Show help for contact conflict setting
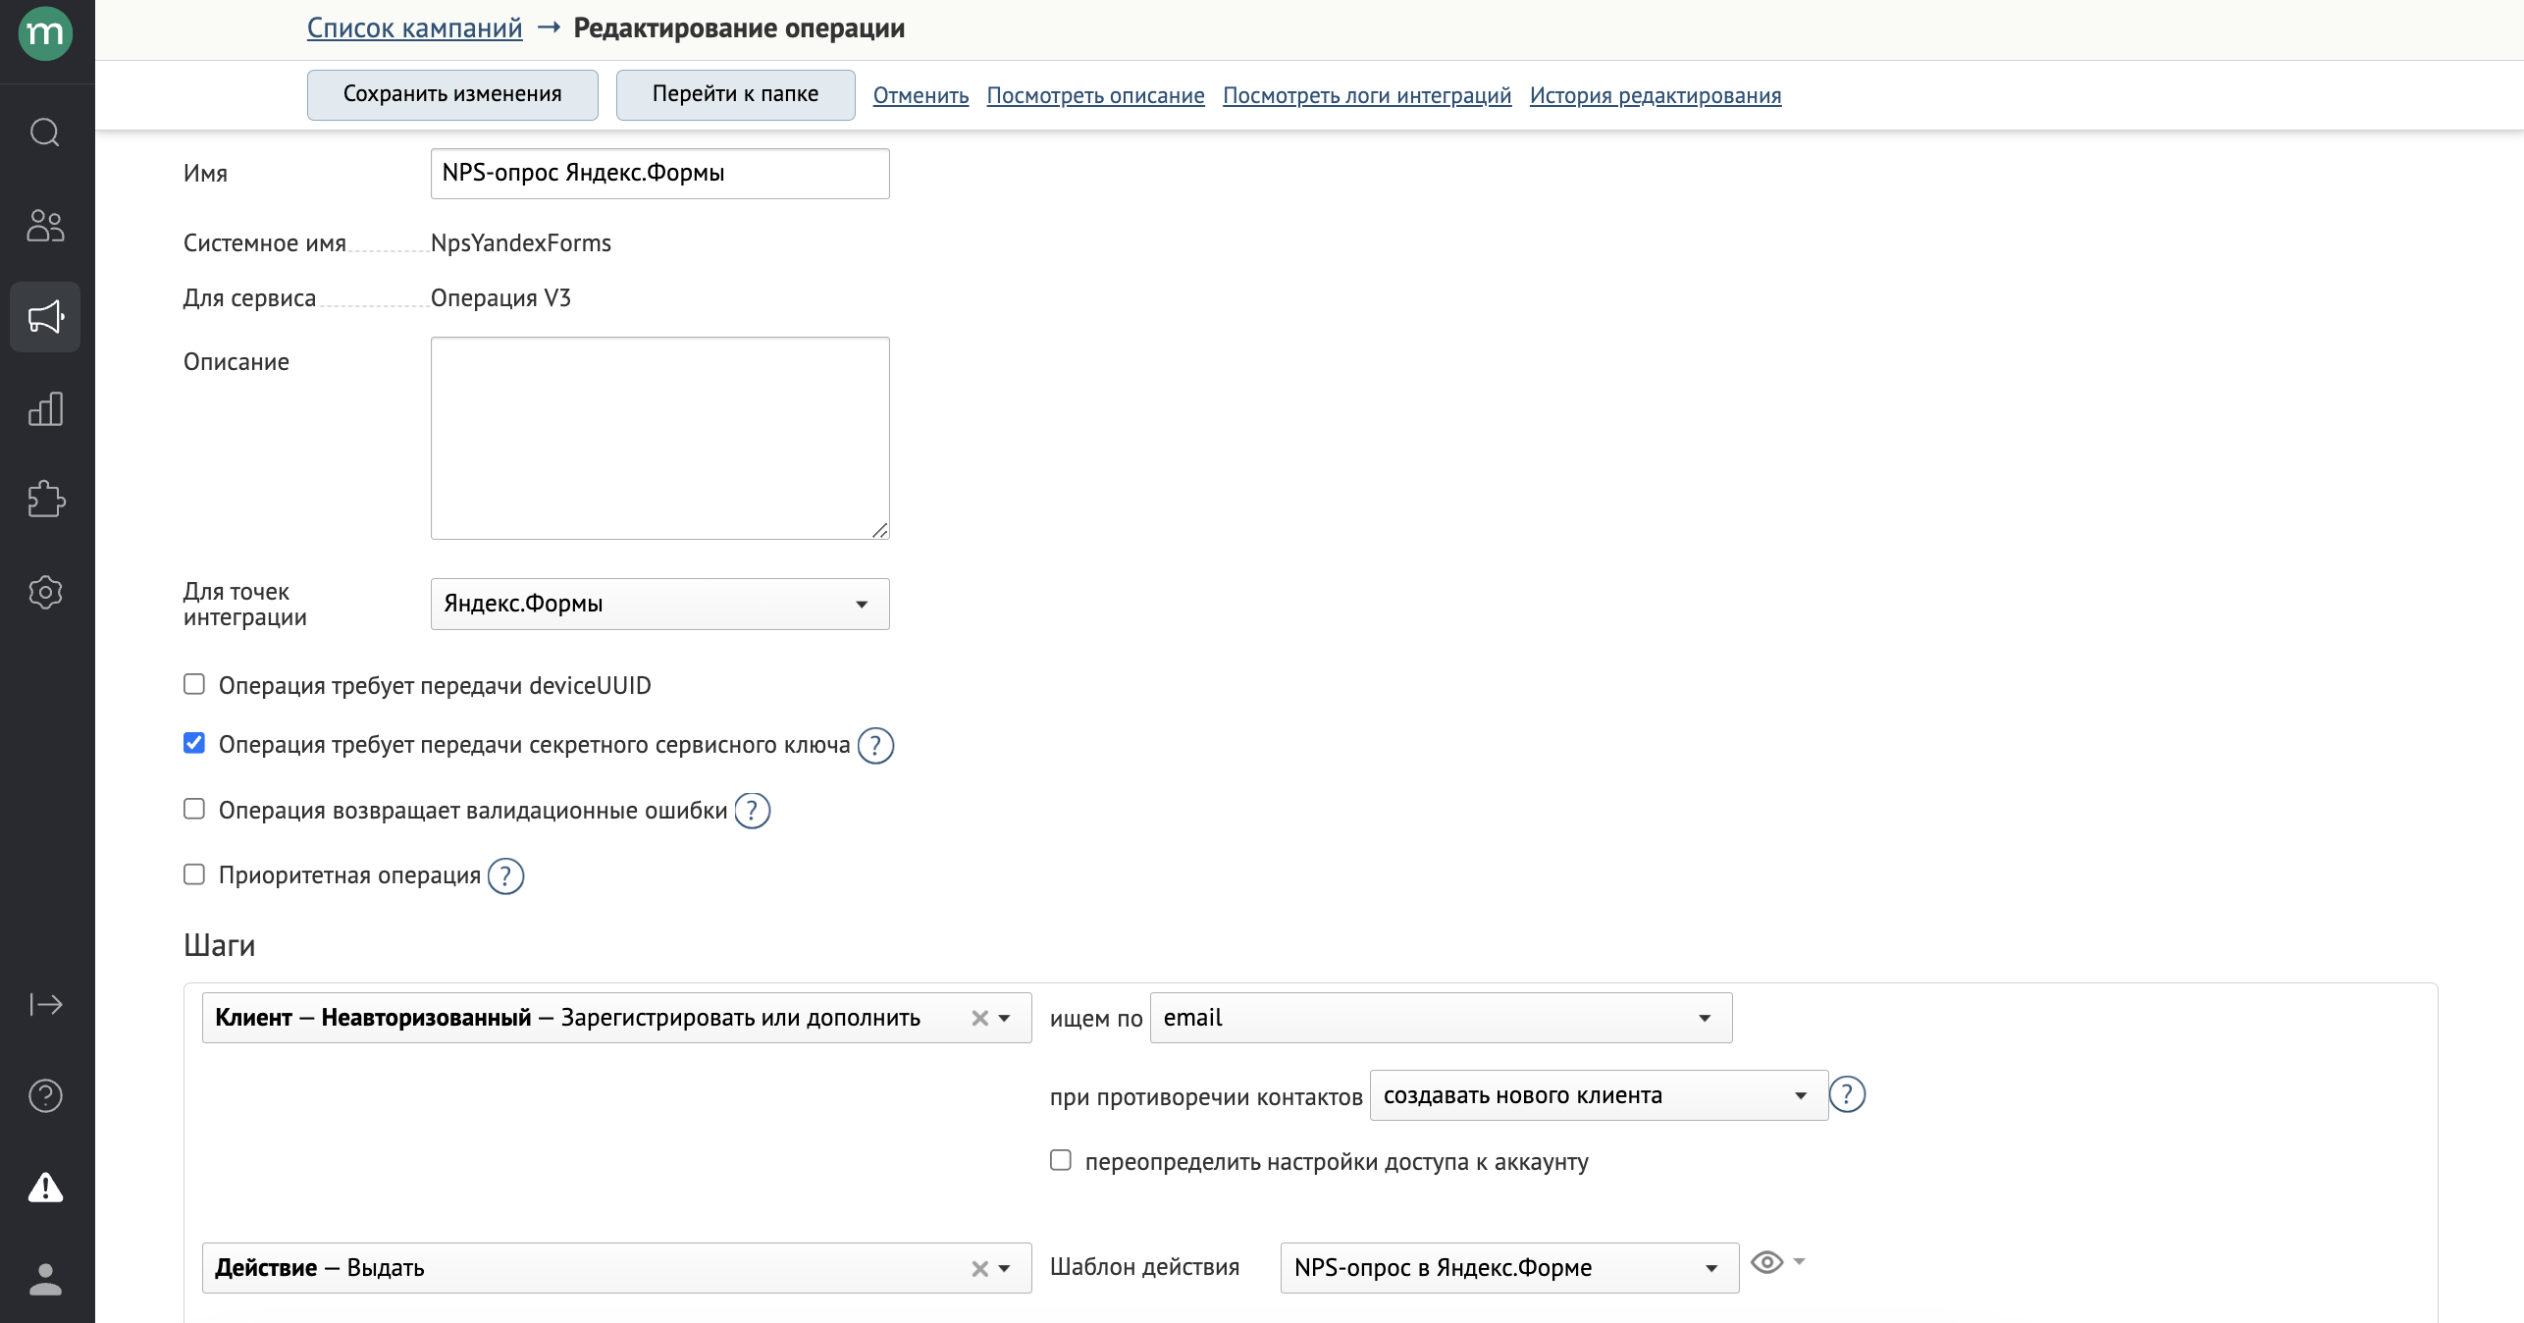This screenshot has height=1323, width=2524. [x=1847, y=1094]
